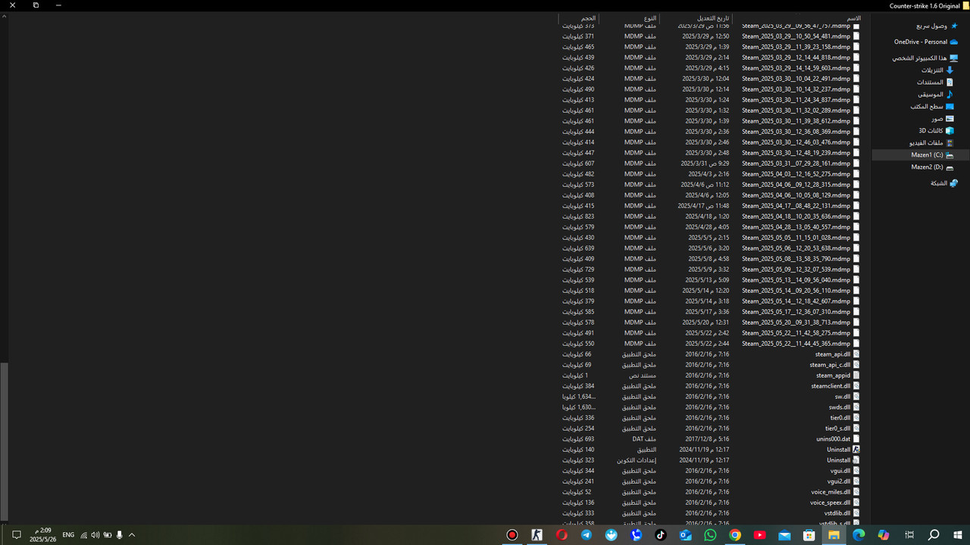Open the المستندات documents folder
The image size is (970, 545).
pyautogui.click(x=935, y=82)
